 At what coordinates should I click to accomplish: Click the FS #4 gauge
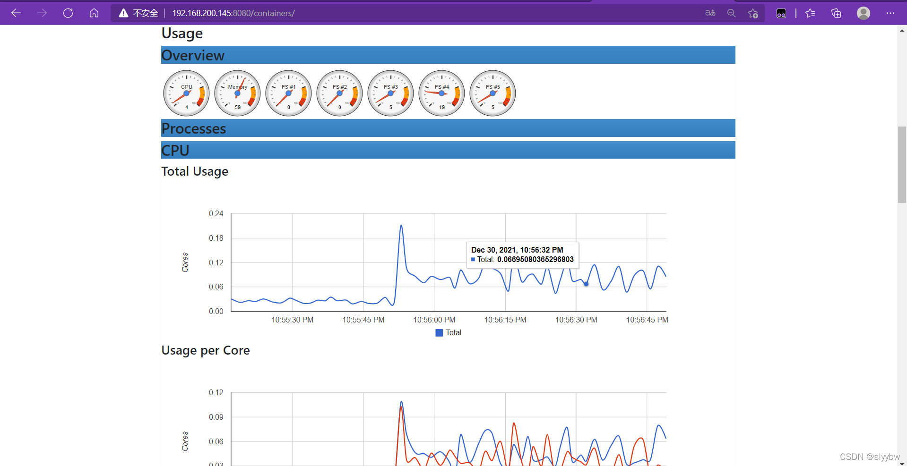[442, 93]
